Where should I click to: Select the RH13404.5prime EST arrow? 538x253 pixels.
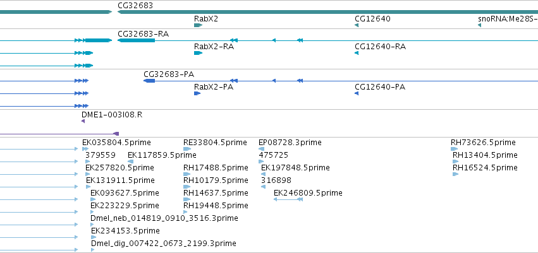pyautogui.click(x=456, y=162)
